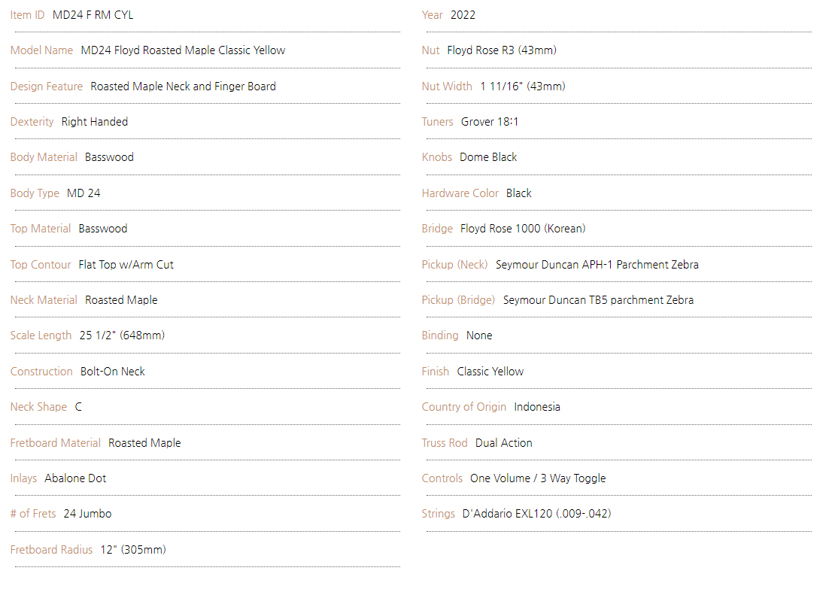The image size is (832, 592).
Task: Select the Inlays Abalone Dot value
Action: [x=75, y=478]
